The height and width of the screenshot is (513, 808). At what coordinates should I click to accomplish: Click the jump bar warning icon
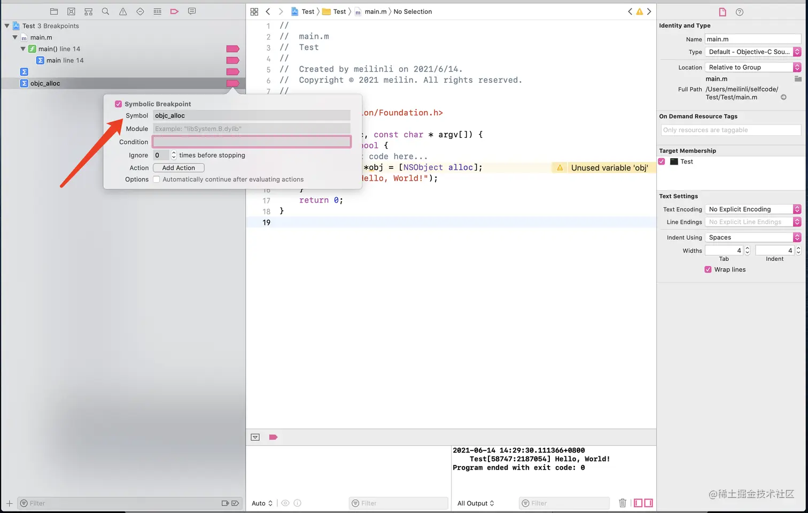[639, 11]
